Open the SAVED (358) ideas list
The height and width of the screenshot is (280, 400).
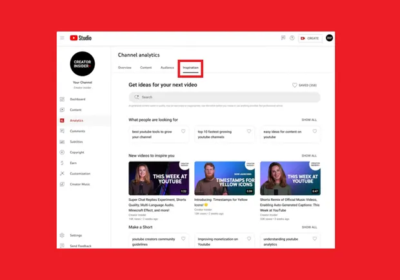[305, 85]
